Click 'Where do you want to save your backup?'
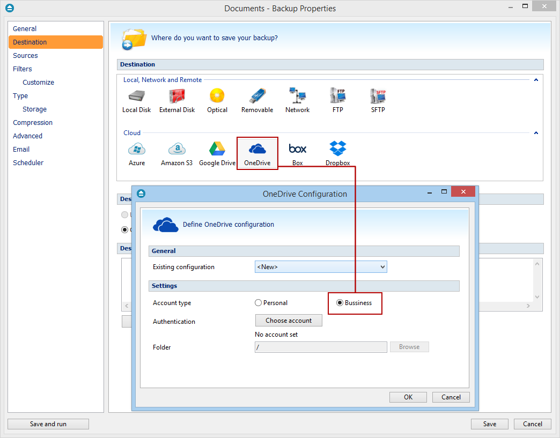Image resolution: width=560 pixels, height=438 pixels. 214,38
